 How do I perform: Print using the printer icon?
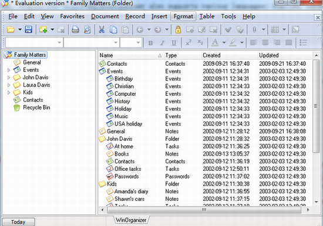pyautogui.click(x=75, y=29)
